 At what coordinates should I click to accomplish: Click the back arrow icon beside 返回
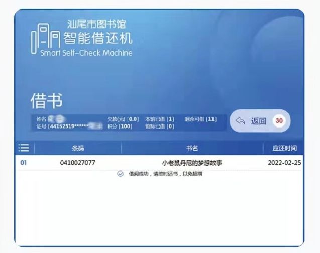pyautogui.click(x=240, y=120)
